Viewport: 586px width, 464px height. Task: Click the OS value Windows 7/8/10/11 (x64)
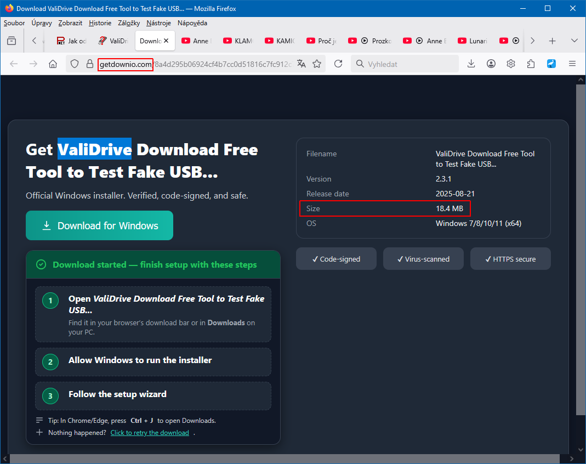click(x=479, y=223)
